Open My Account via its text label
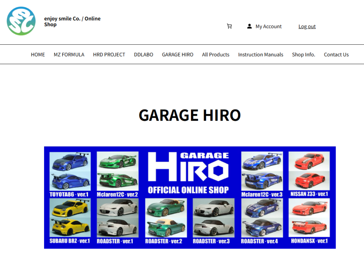The image size is (364, 262). coord(268,26)
